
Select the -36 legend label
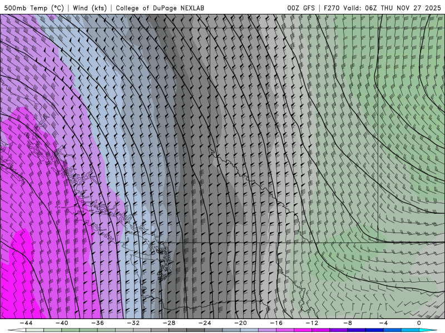98,323
